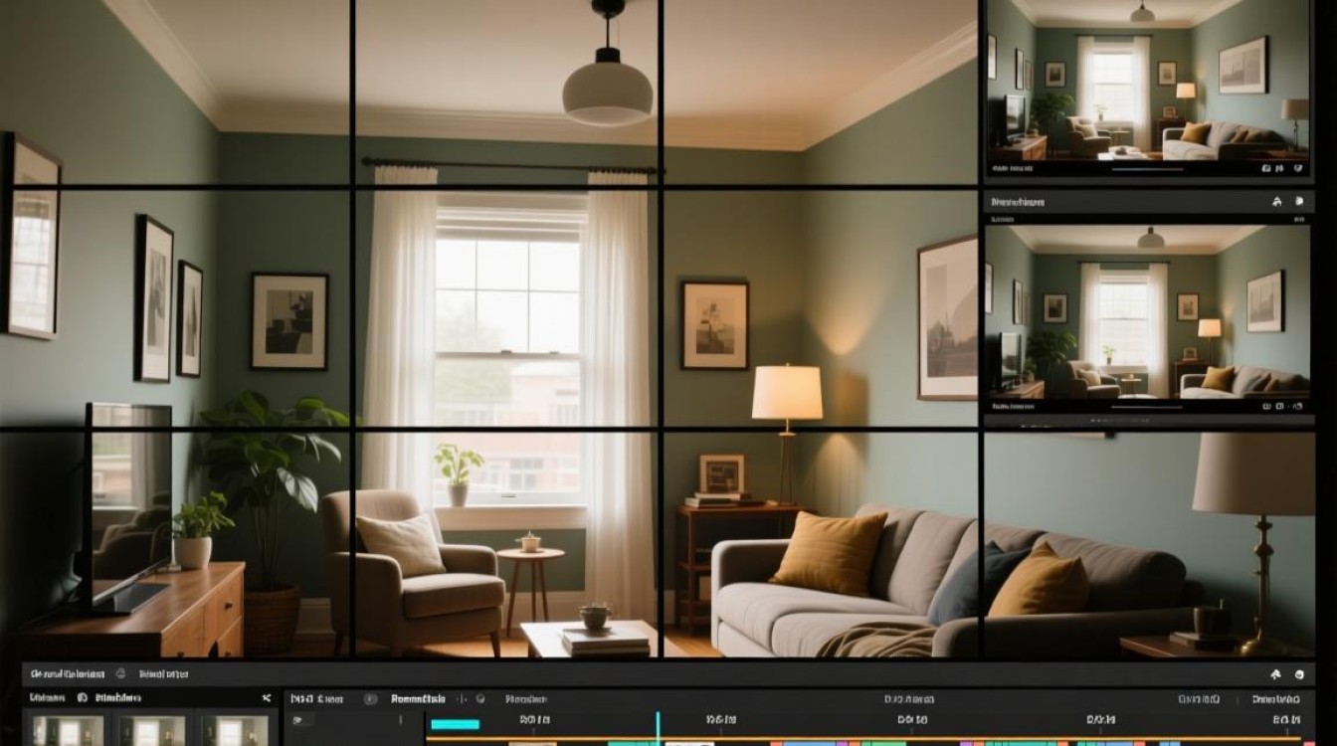
Task: Select the bold tab in the timeline header
Action: click(418, 698)
